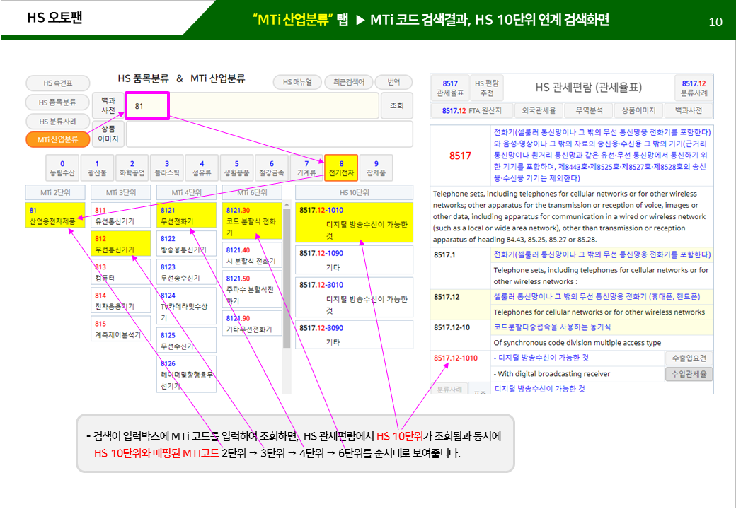This screenshot has width=736, height=509.
Task: Select category 0 농림수산
Action: coord(62,168)
